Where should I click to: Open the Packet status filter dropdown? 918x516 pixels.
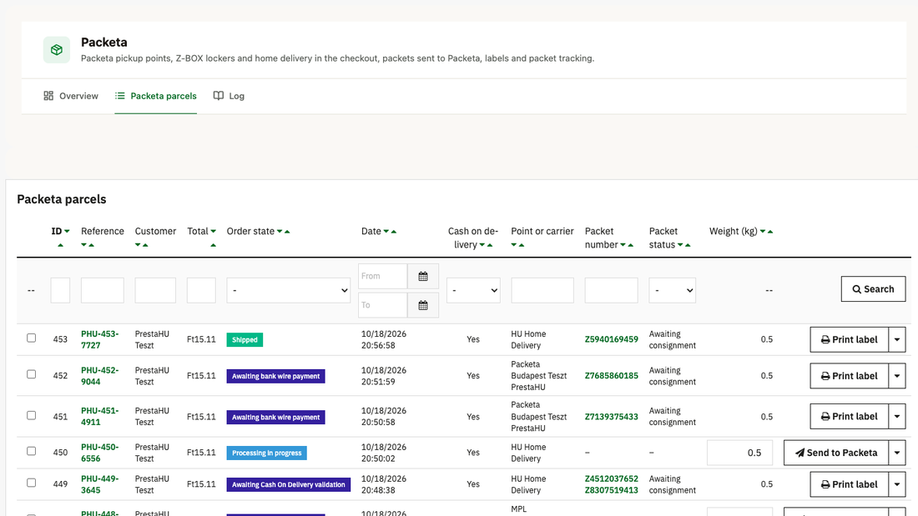pyautogui.click(x=672, y=290)
